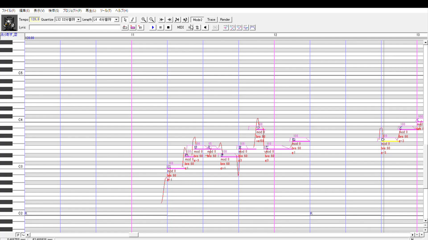Click the 128.00 tempo marker on ruler
428x240 pixels.
click(x=29, y=38)
